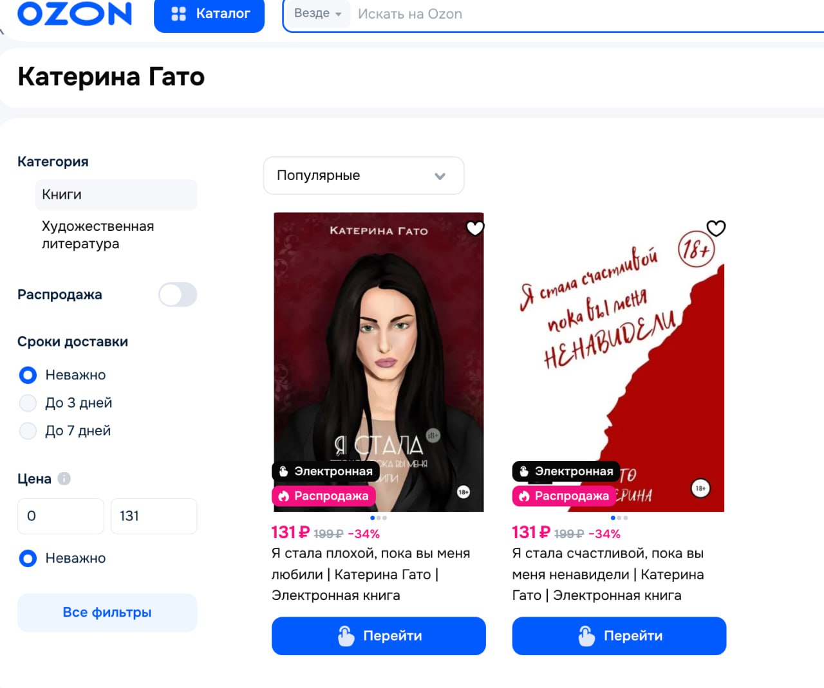Open the first book's cover image

click(379, 362)
